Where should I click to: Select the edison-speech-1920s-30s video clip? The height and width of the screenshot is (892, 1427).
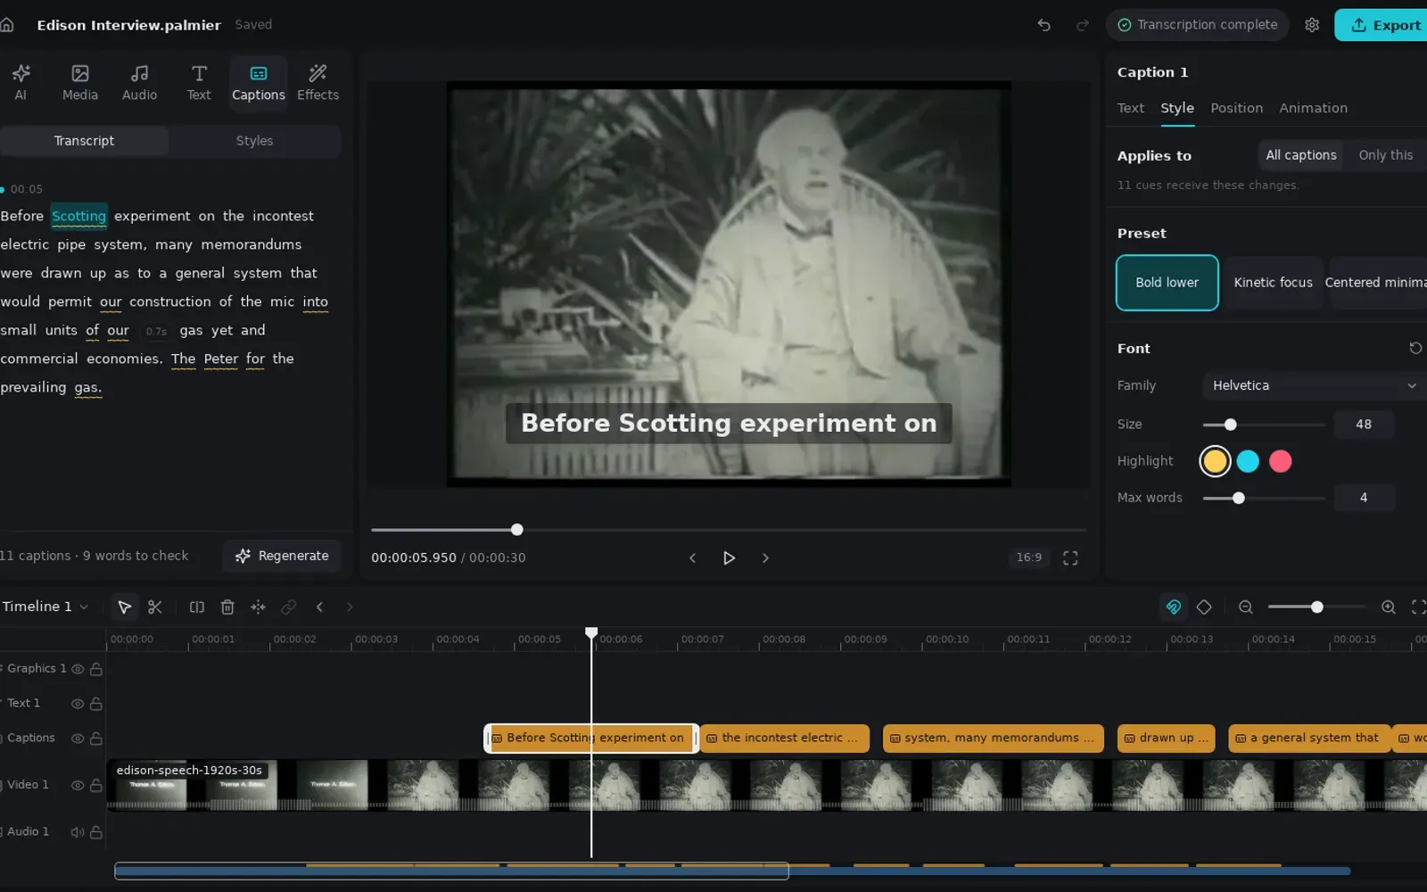[767, 786]
